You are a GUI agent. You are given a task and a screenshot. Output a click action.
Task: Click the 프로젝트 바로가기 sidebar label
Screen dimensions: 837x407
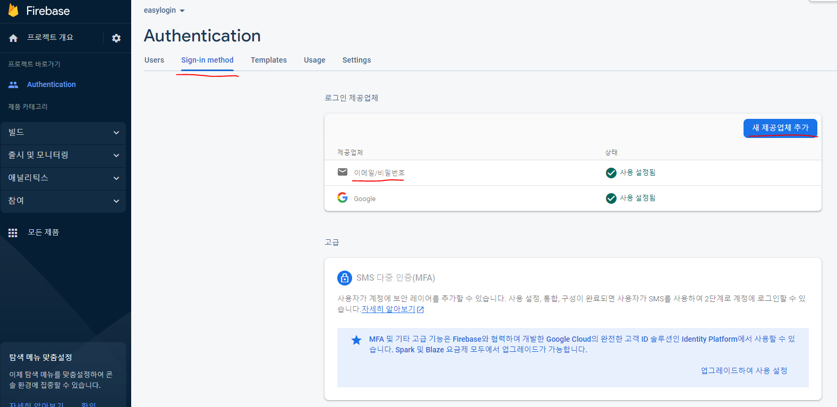click(34, 64)
